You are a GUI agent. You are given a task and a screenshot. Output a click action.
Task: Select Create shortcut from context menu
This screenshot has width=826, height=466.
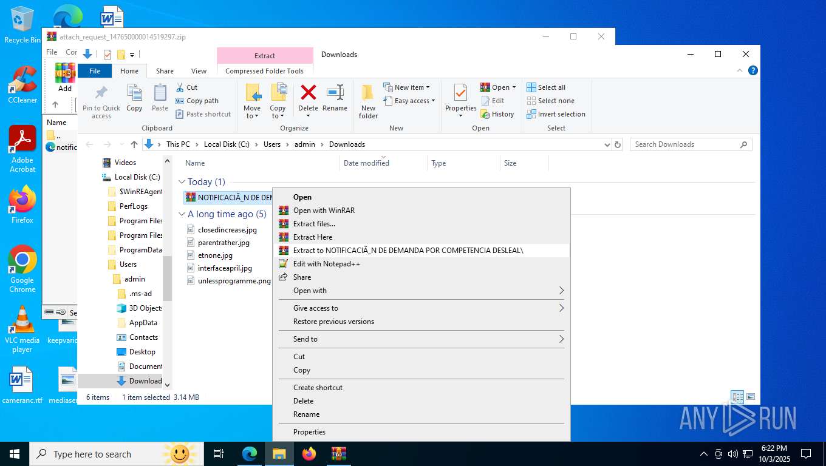(421, 388)
